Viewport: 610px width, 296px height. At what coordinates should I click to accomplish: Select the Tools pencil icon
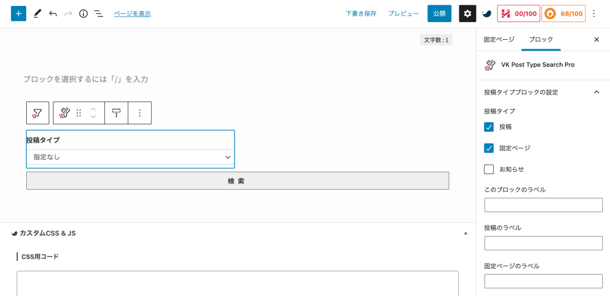[x=38, y=14]
